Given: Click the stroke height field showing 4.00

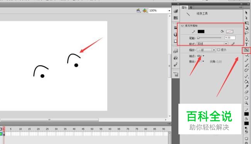Looking at the screenshot, I should click(x=230, y=38).
